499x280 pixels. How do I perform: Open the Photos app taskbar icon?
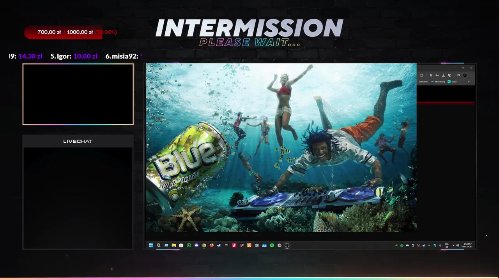264,245
